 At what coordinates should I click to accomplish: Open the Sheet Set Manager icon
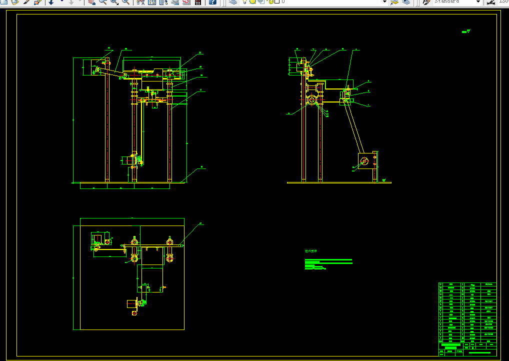(x=175, y=2)
